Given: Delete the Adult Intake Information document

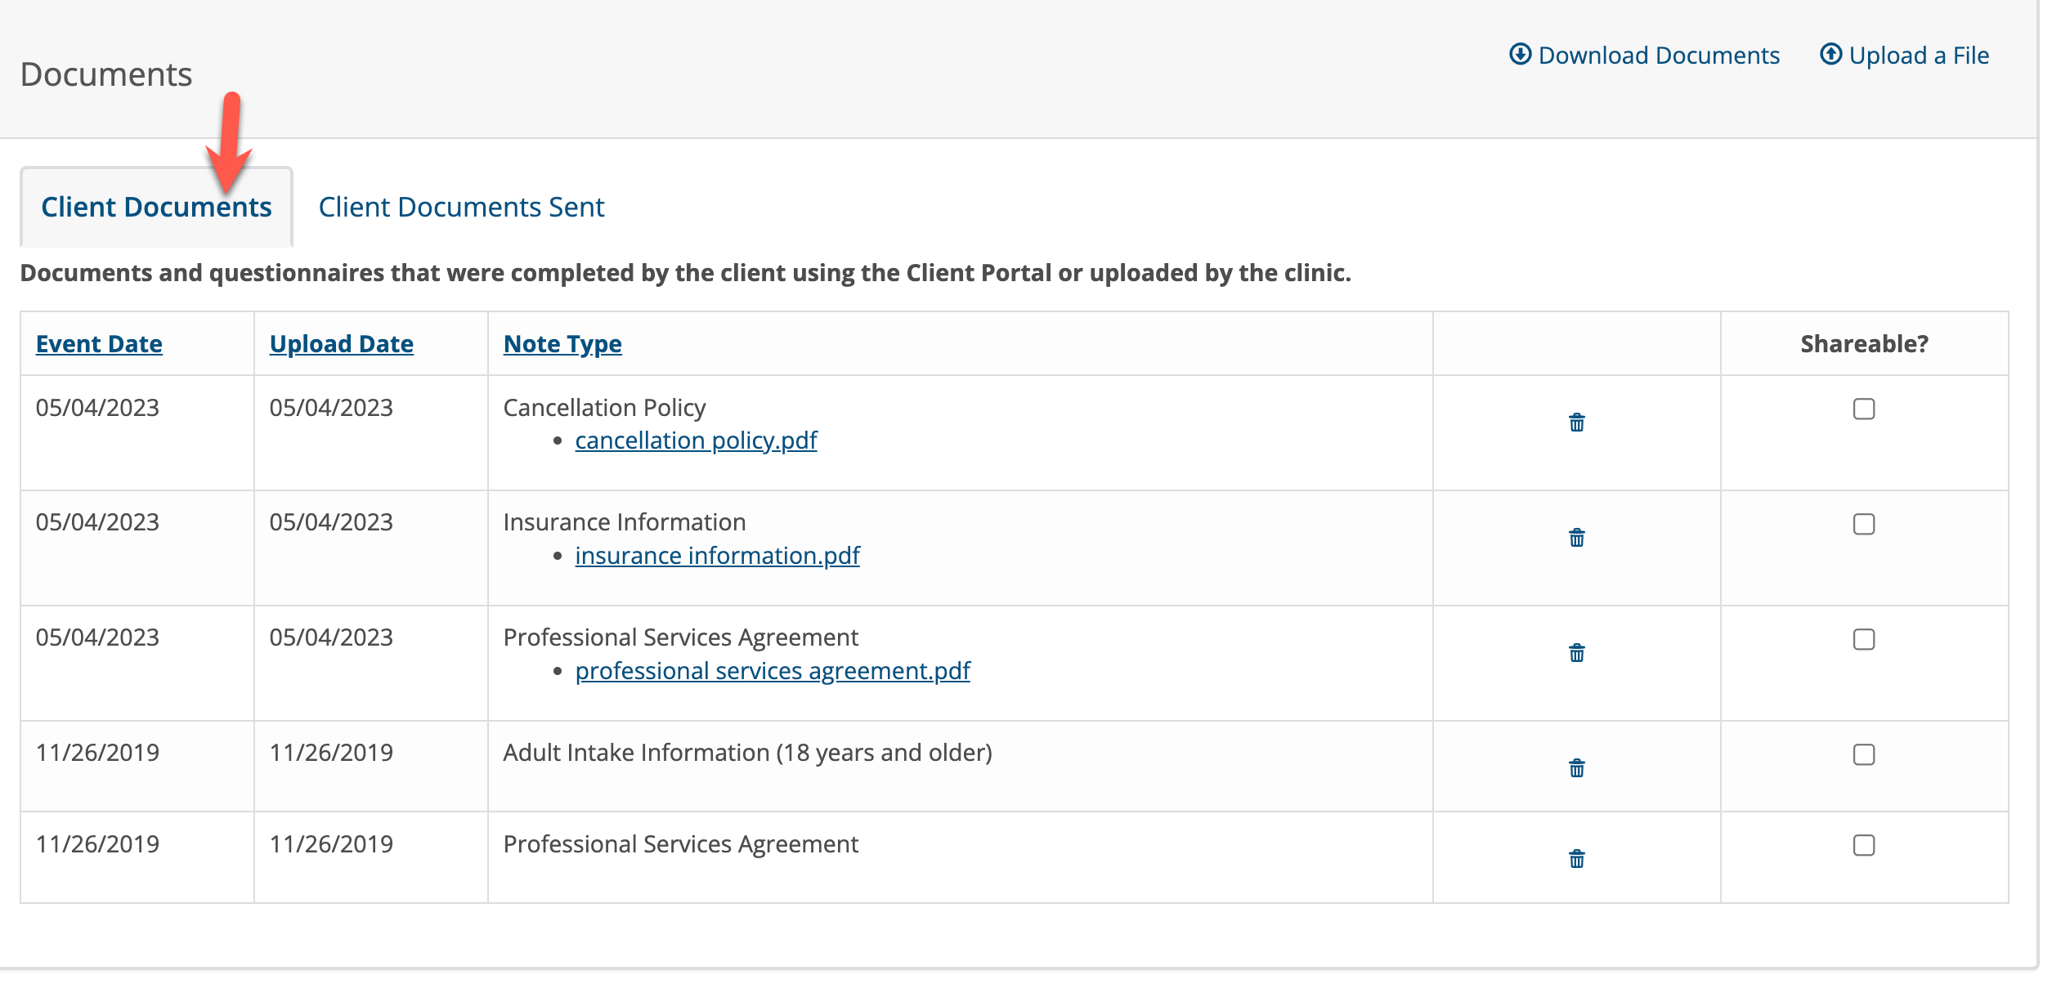Looking at the screenshot, I should pyautogui.click(x=1576, y=768).
